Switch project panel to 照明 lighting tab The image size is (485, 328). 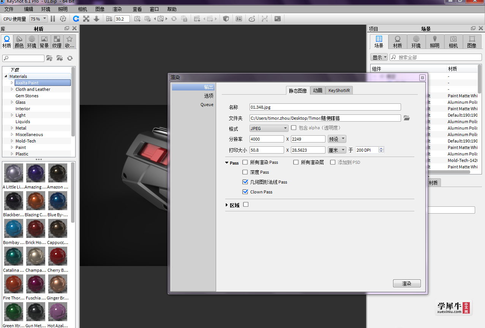pyautogui.click(x=435, y=42)
